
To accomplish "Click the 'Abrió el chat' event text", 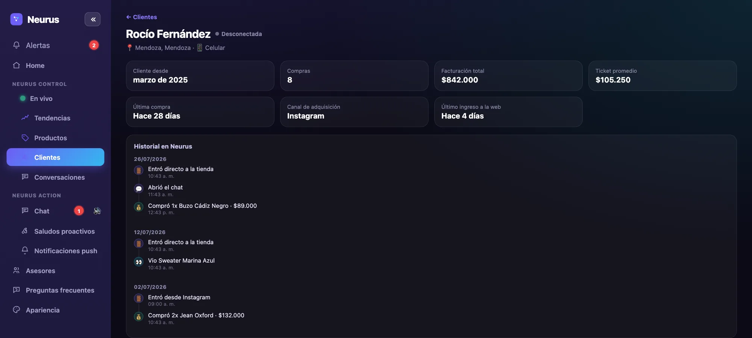I will point(165,187).
